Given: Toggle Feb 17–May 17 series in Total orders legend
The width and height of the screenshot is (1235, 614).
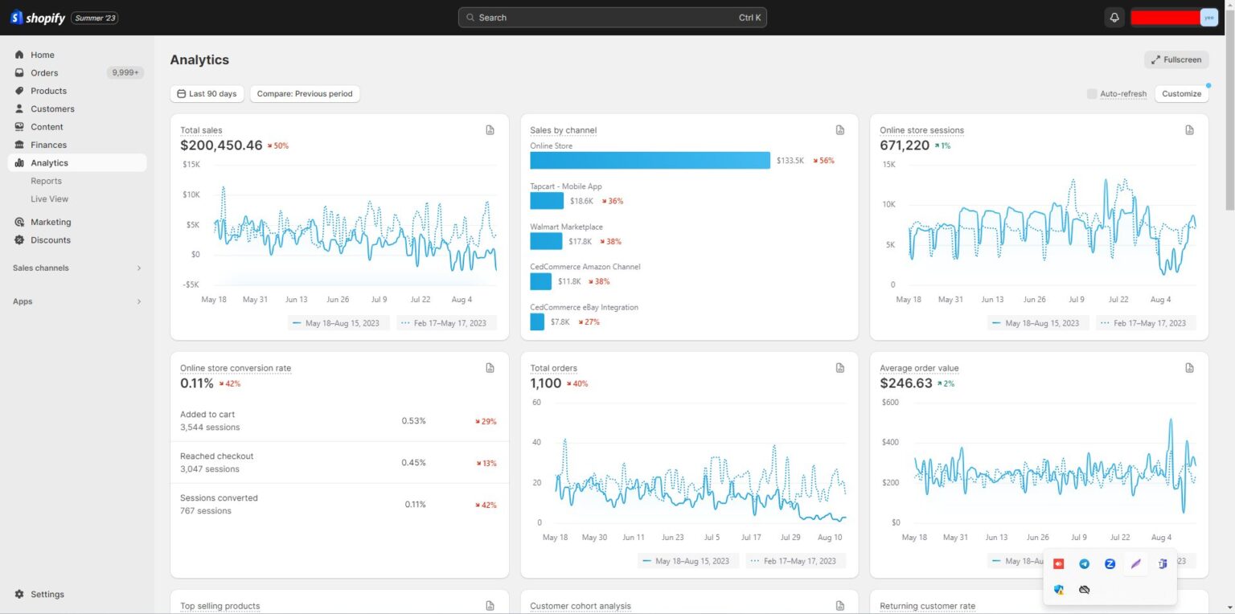Looking at the screenshot, I should coord(794,561).
